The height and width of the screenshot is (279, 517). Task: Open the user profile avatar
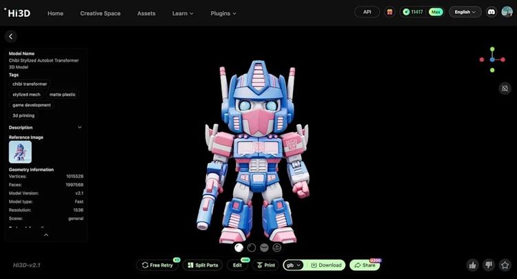(507, 12)
